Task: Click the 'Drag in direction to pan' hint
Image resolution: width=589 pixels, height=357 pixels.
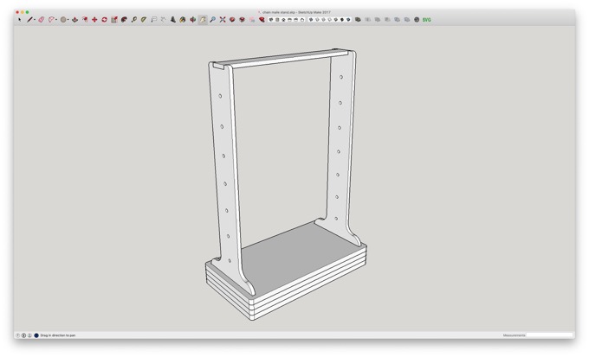Action: click(x=58, y=335)
